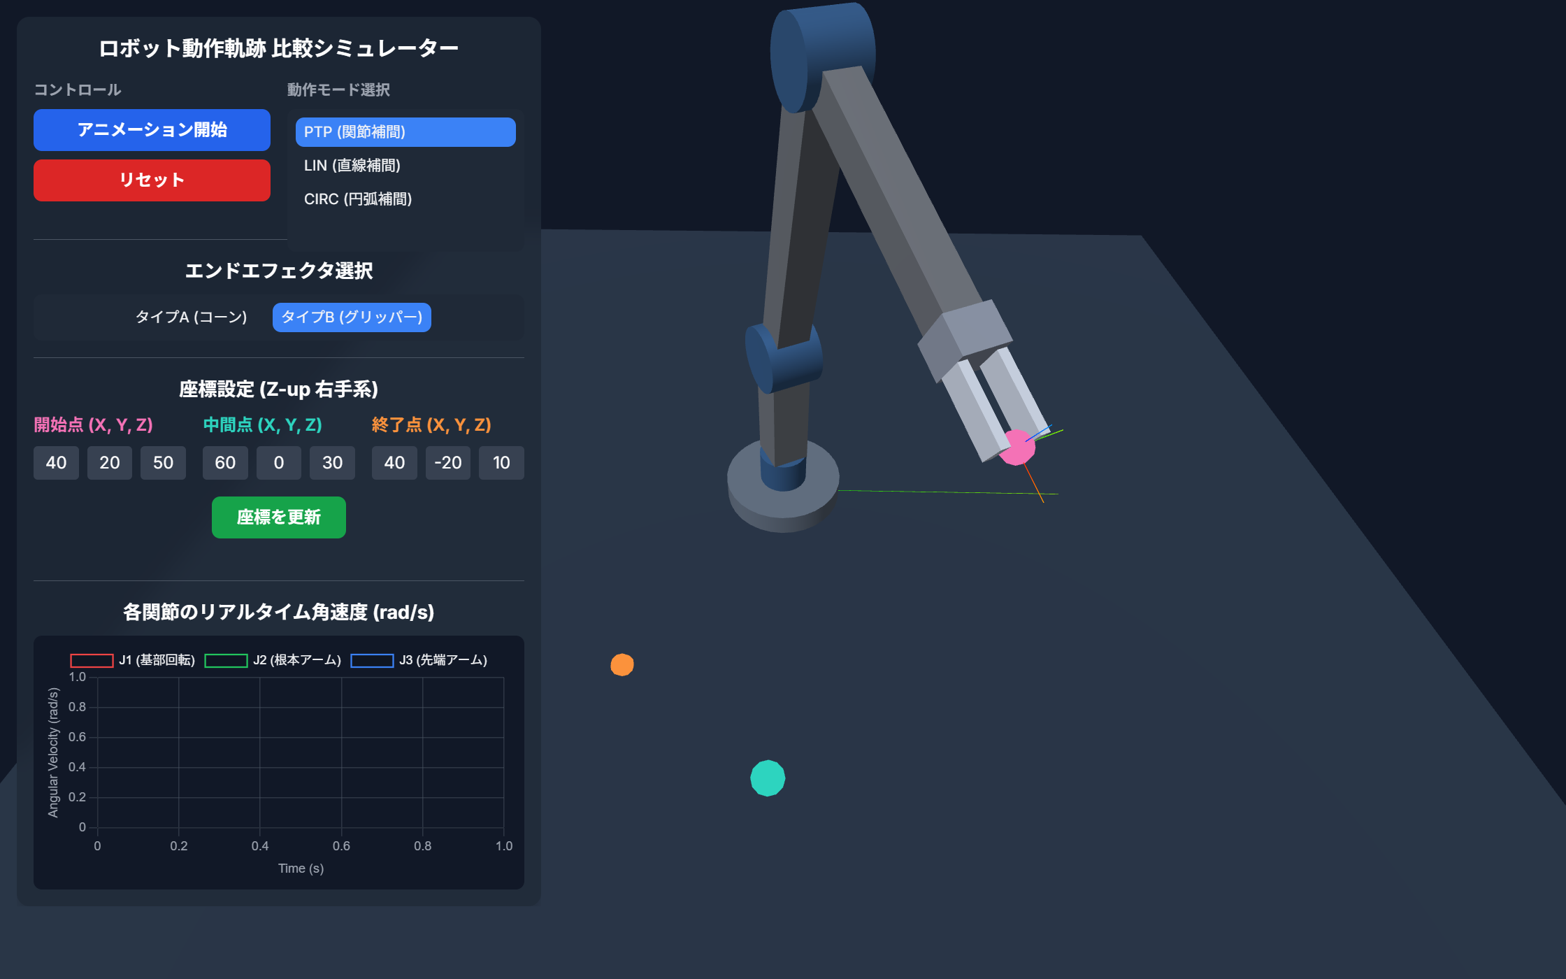Click midpoint Y field showing 0

tap(279, 463)
